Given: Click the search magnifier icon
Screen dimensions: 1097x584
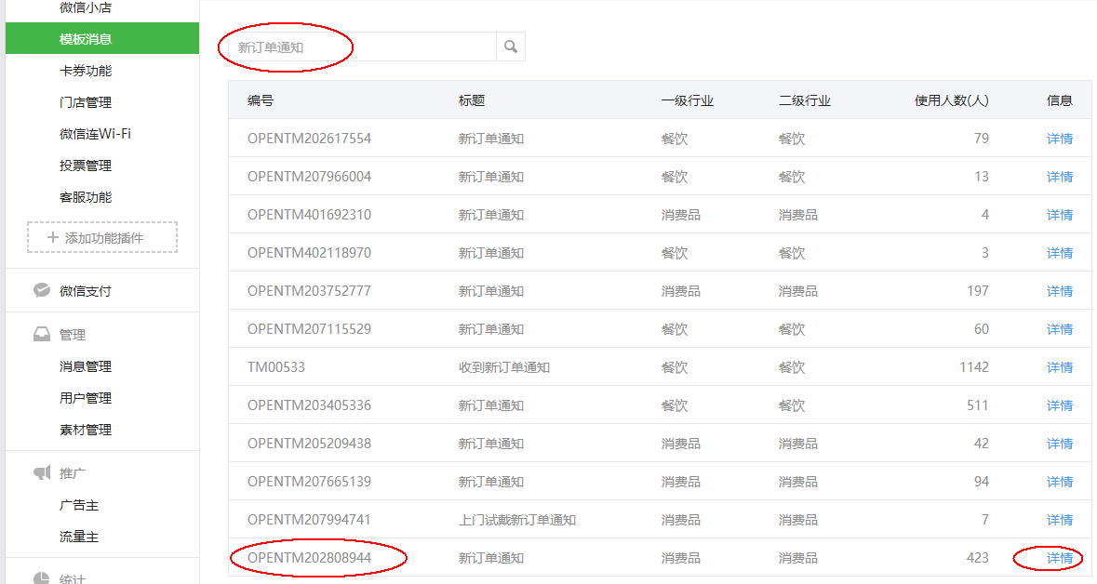Looking at the screenshot, I should (x=511, y=46).
